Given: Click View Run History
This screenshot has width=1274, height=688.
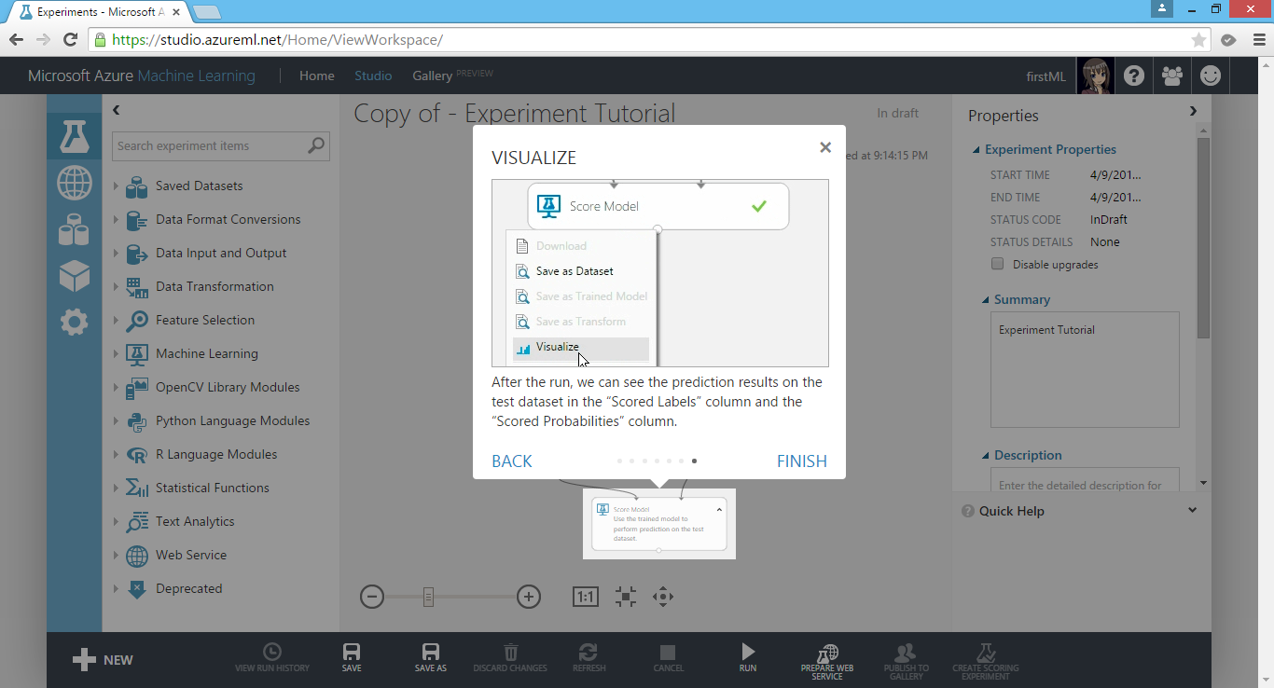Looking at the screenshot, I should click(272, 657).
